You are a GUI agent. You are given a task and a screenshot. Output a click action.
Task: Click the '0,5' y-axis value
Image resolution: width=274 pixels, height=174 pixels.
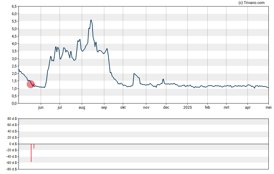(14, 96)
